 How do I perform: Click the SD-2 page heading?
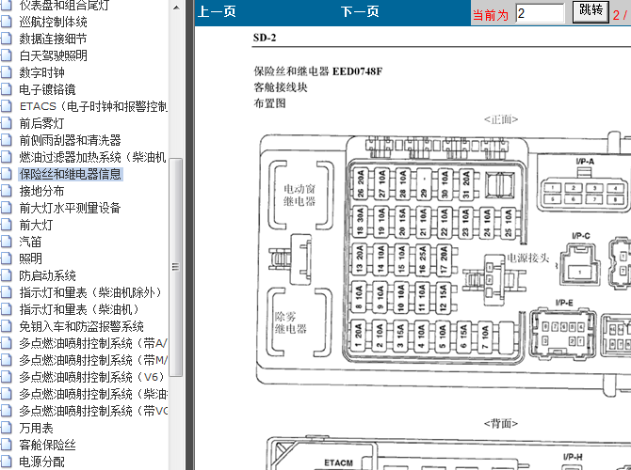tap(265, 38)
